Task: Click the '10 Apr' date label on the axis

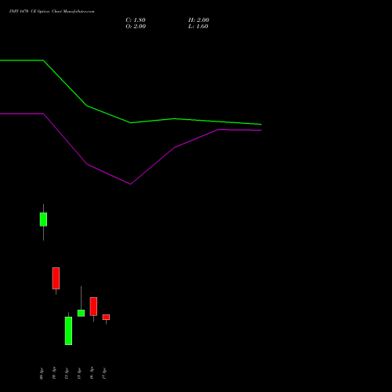Action: [x=54, y=373]
